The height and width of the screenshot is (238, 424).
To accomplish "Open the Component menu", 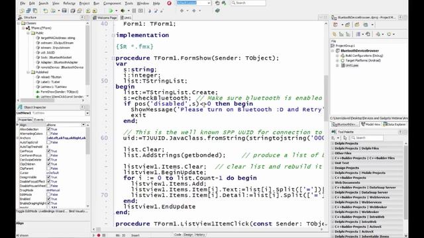I will pos(112,3).
